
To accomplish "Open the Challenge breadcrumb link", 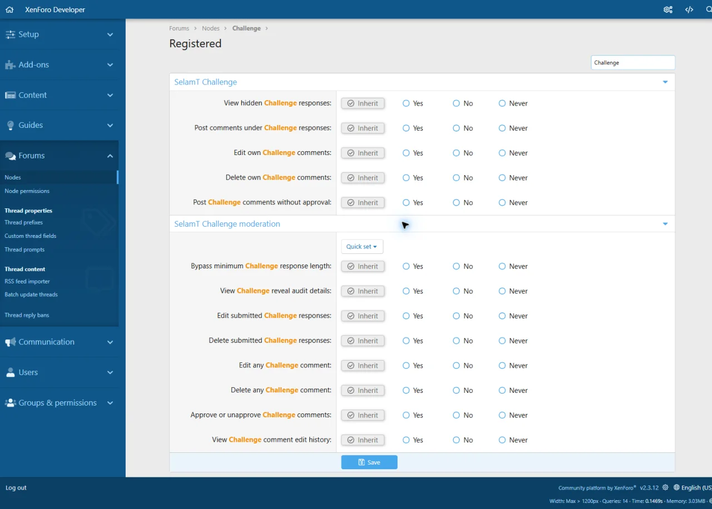I will coord(246,28).
